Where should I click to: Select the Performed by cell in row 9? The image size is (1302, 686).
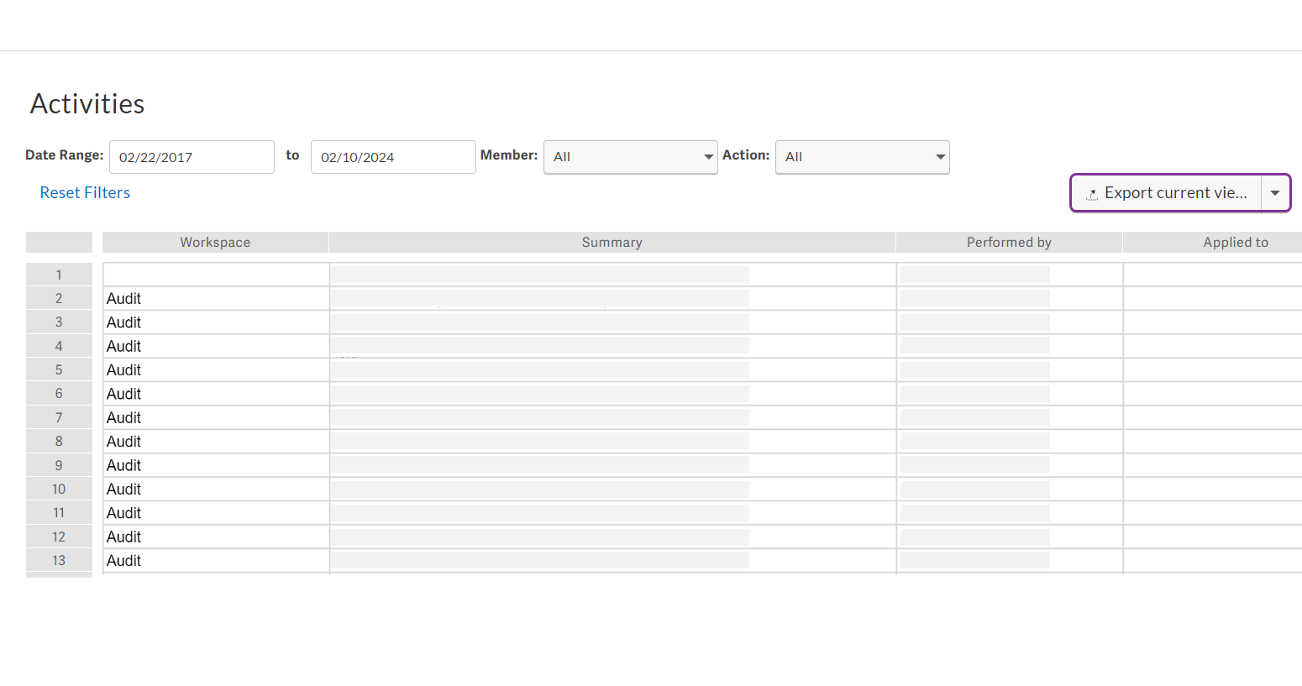(1009, 465)
